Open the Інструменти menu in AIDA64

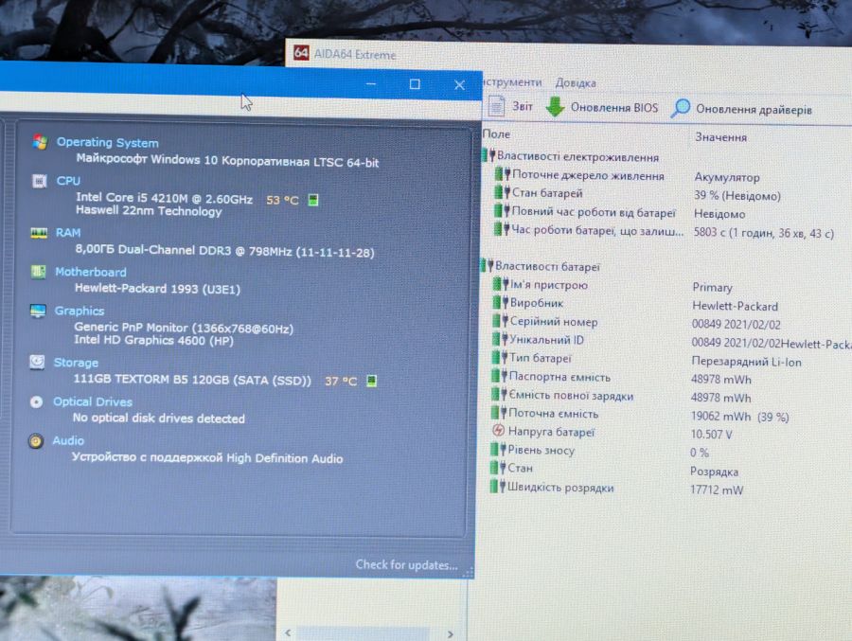pos(512,82)
